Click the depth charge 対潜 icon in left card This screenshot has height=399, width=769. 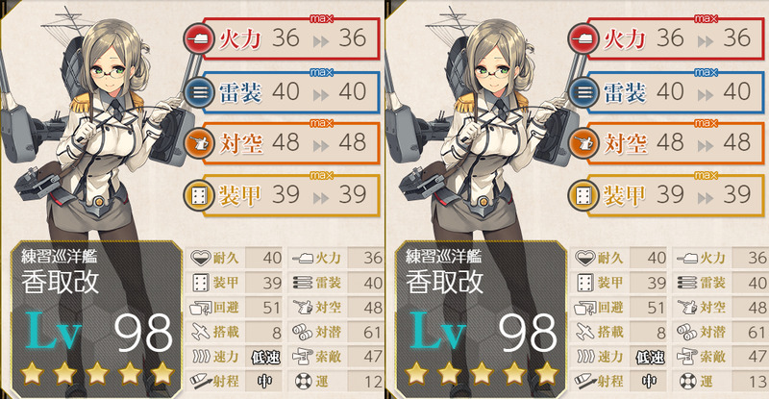(303, 332)
